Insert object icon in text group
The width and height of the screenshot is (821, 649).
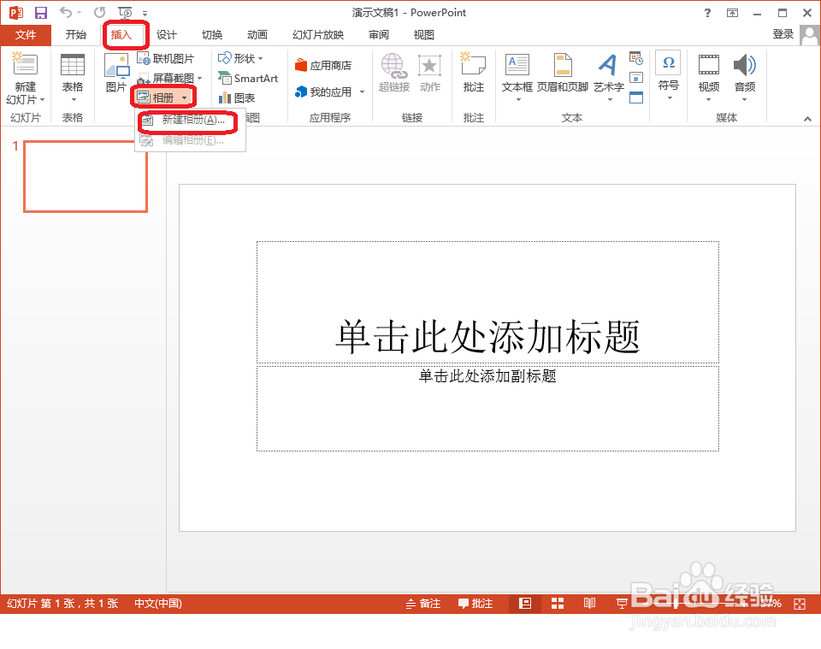point(635,97)
